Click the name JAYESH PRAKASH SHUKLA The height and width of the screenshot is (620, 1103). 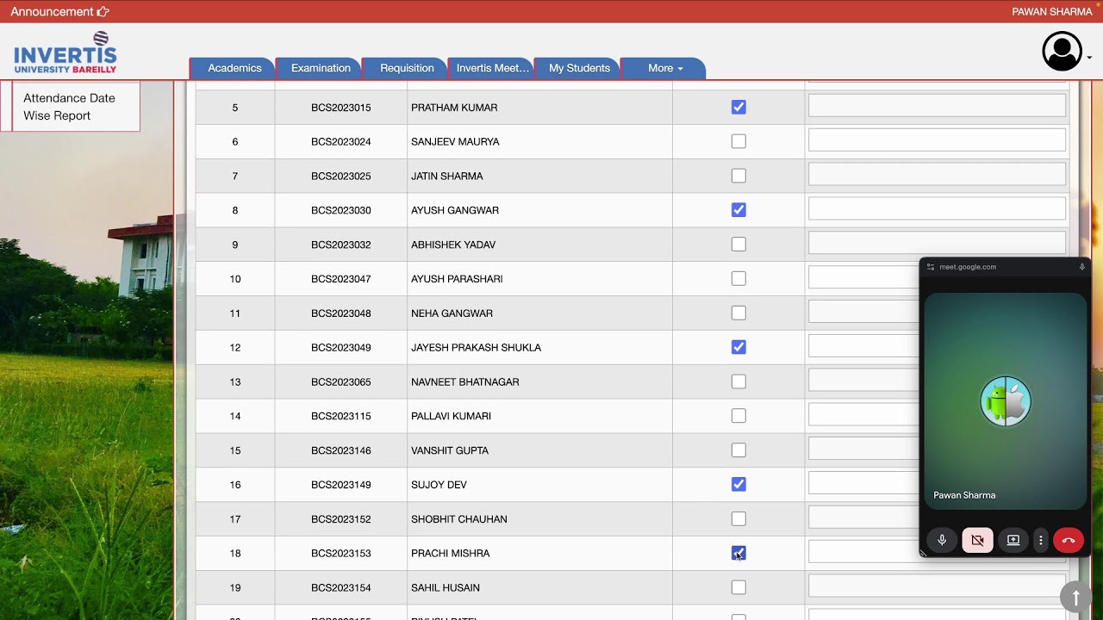476,348
